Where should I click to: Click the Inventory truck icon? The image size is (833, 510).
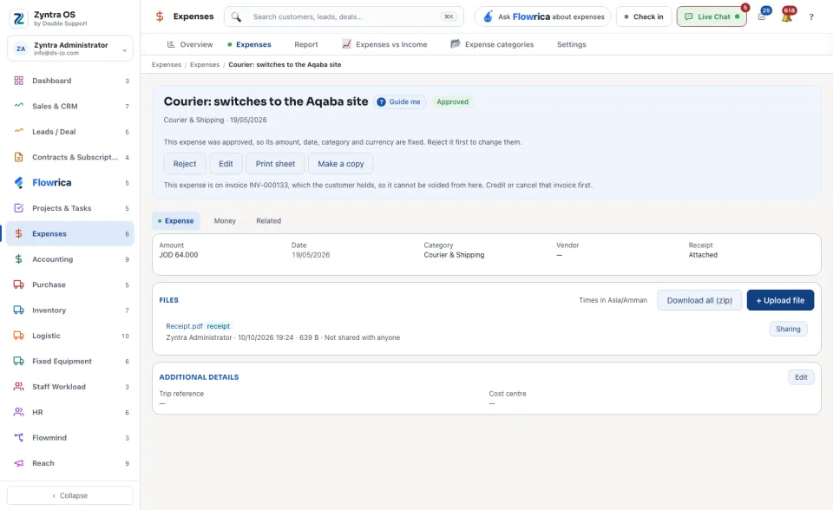[x=18, y=310]
